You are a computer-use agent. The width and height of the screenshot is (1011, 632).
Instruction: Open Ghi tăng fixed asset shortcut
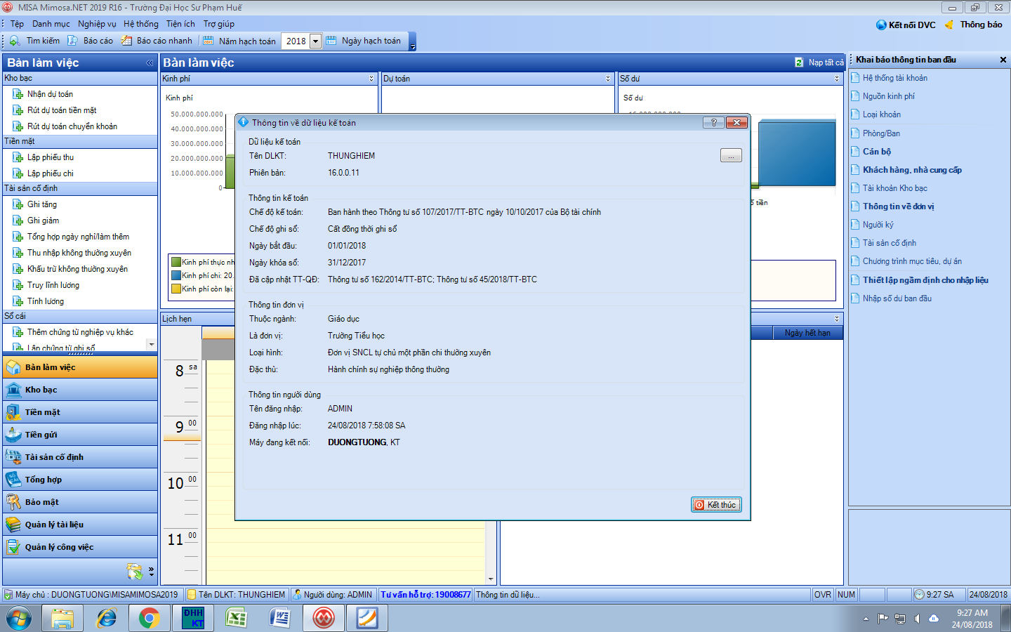[x=42, y=204]
